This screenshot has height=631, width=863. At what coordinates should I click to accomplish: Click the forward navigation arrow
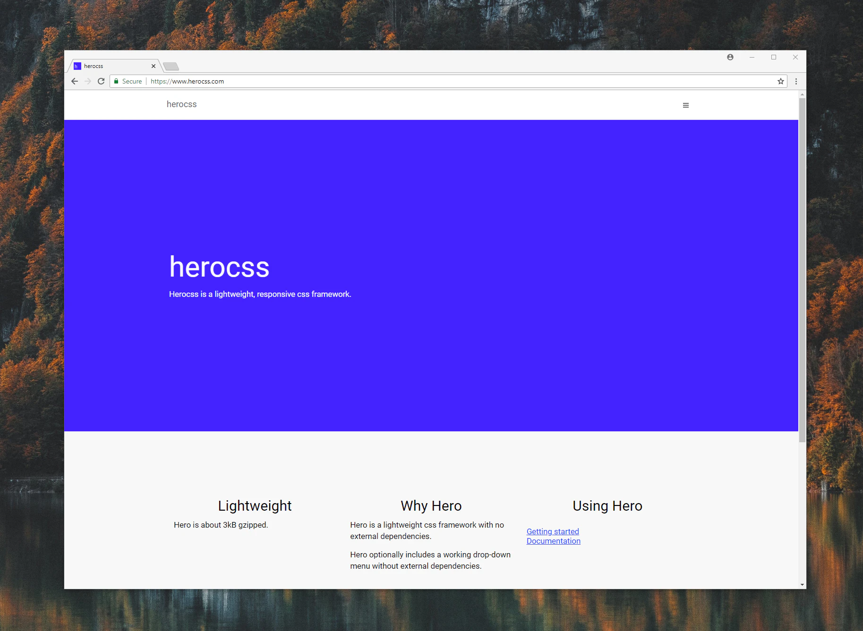[88, 81]
